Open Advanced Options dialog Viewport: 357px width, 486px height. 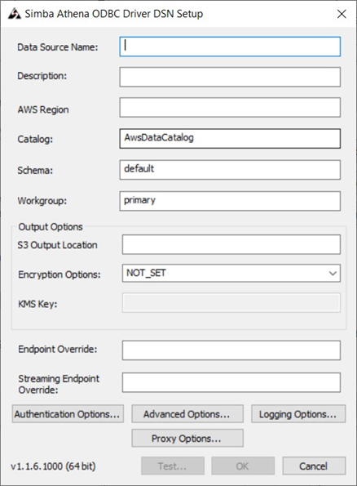point(187,414)
